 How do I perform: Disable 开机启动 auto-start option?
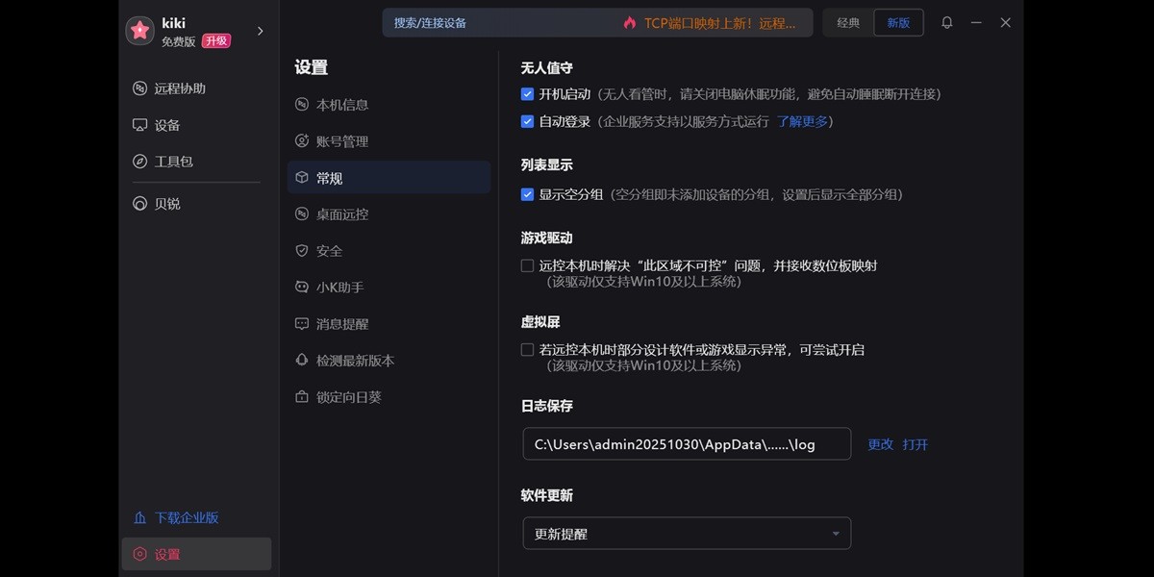527,94
